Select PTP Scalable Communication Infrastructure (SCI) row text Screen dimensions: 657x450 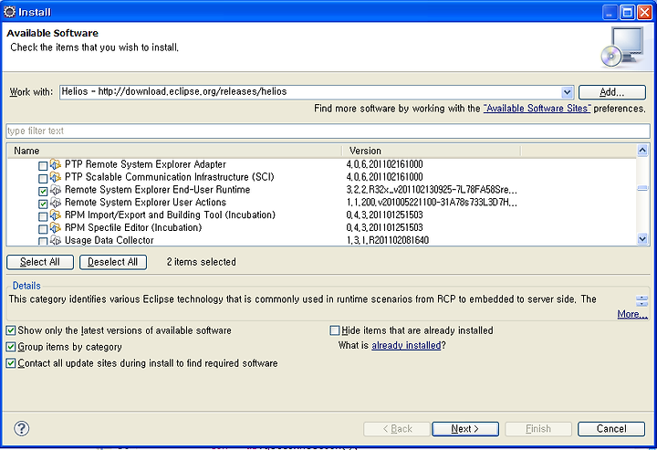click(170, 177)
